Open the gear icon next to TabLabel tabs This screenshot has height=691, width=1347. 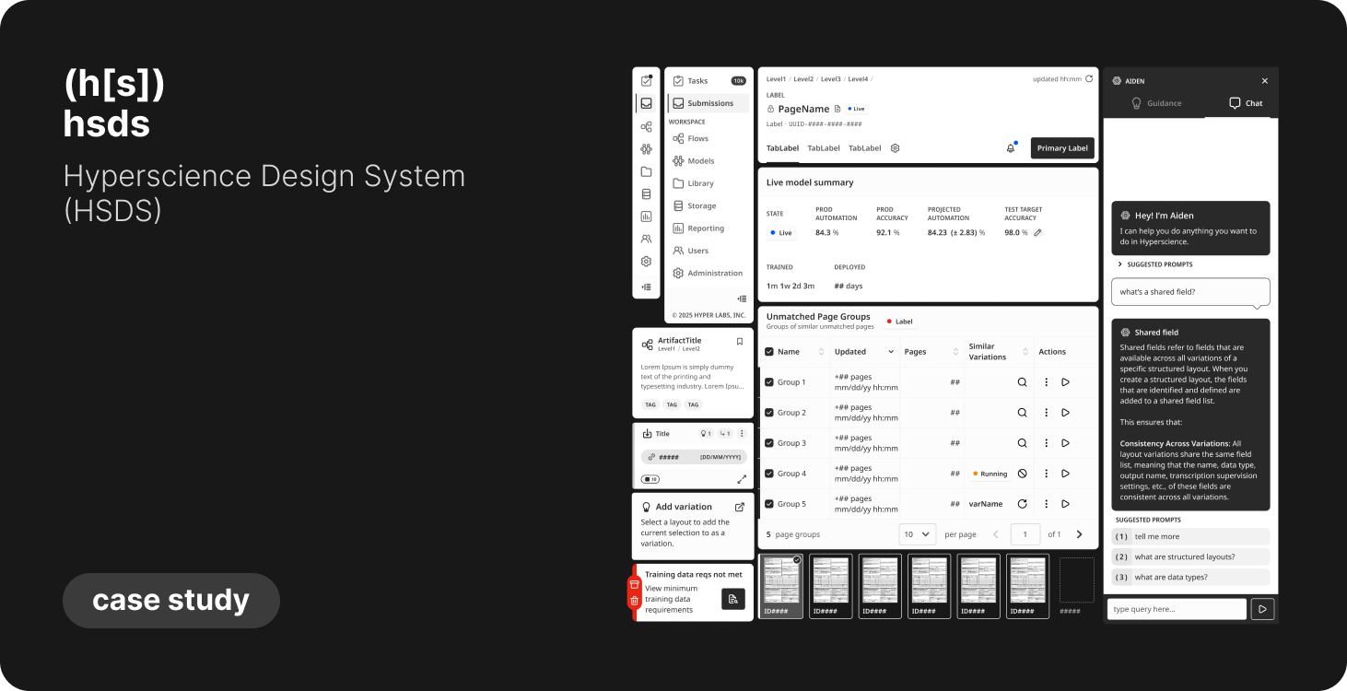(895, 148)
